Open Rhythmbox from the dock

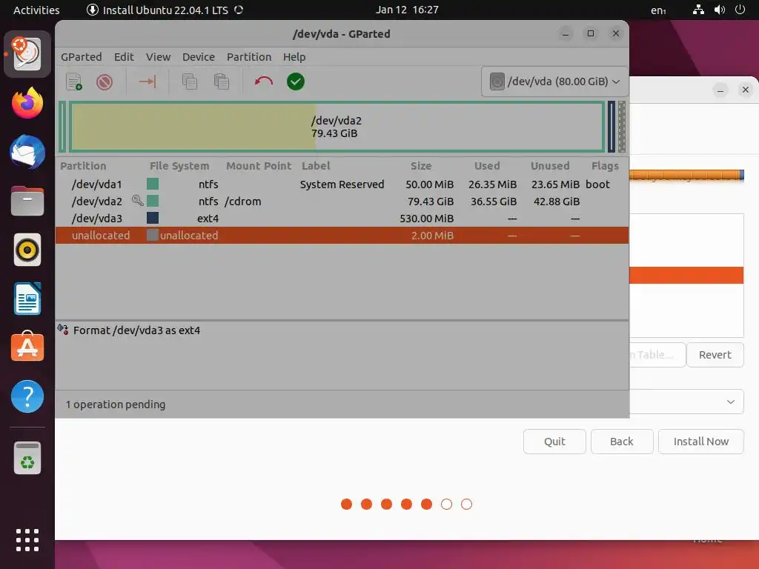pos(27,250)
